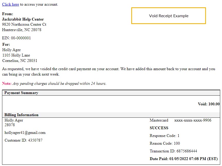The width and height of the screenshot is (222, 166).
Task: Click the SUCCESS status text
Action: pyautogui.click(x=159, y=128)
